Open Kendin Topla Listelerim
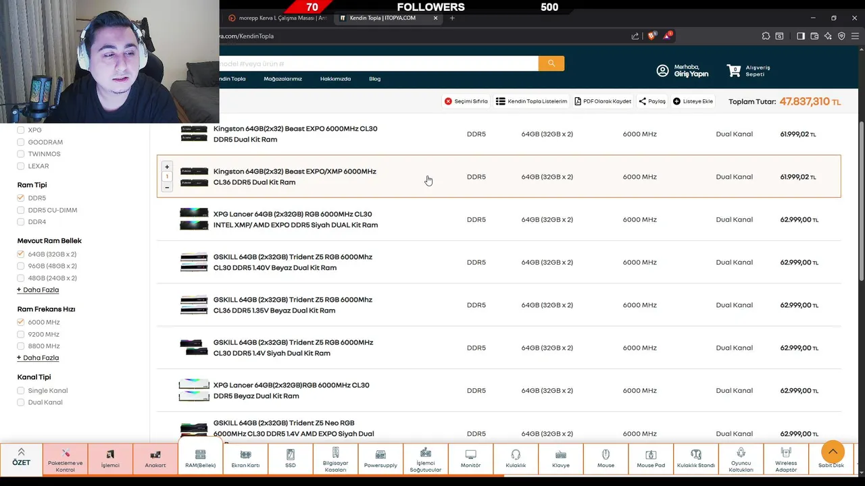 click(531, 101)
